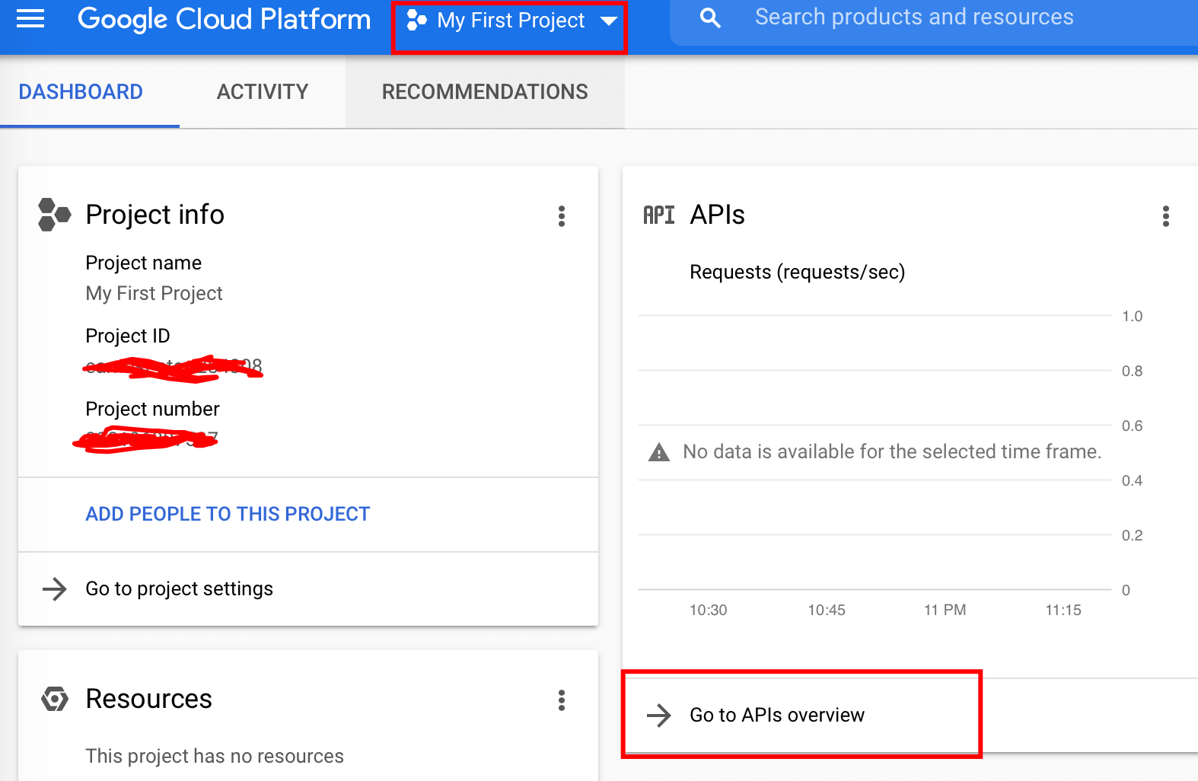Open APIs card three-dot menu
The height and width of the screenshot is (781, 1198).
coord(1165,216)
